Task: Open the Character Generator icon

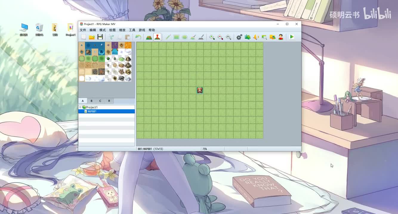Action: pos(281,37)
